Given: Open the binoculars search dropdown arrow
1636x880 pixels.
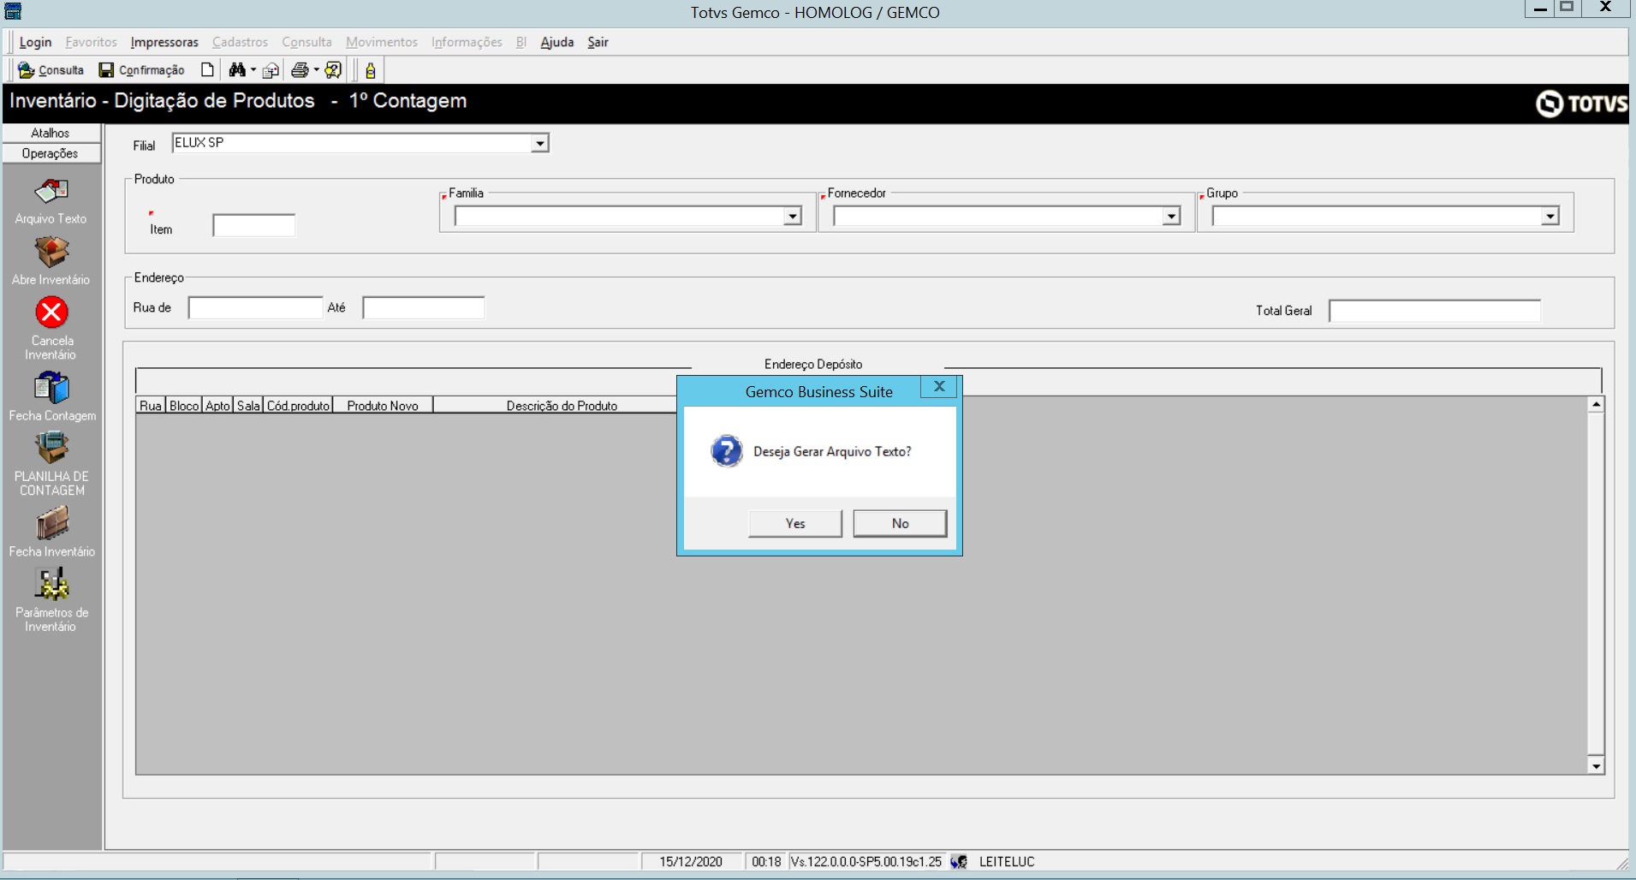Looking at the screenshot, I should [x=253, y=70].
